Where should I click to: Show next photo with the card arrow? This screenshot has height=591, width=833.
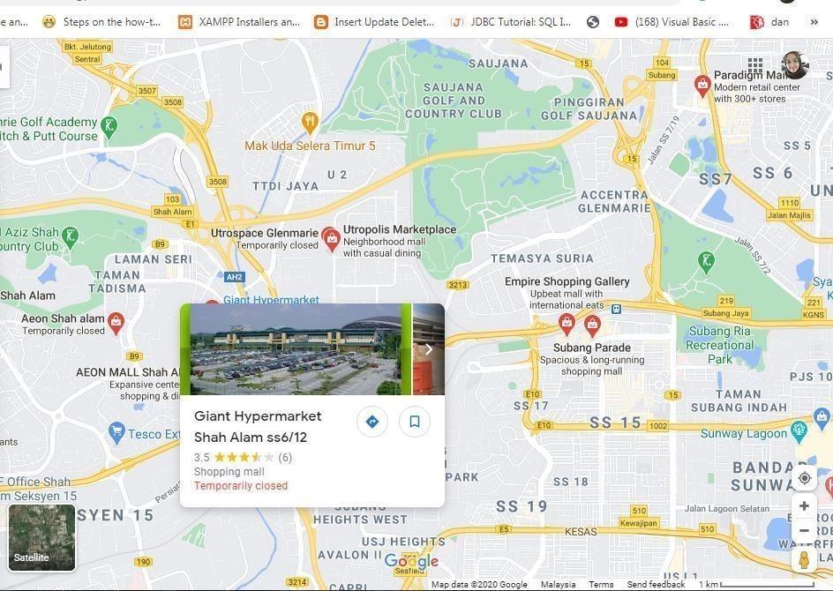tap(429, 348)
